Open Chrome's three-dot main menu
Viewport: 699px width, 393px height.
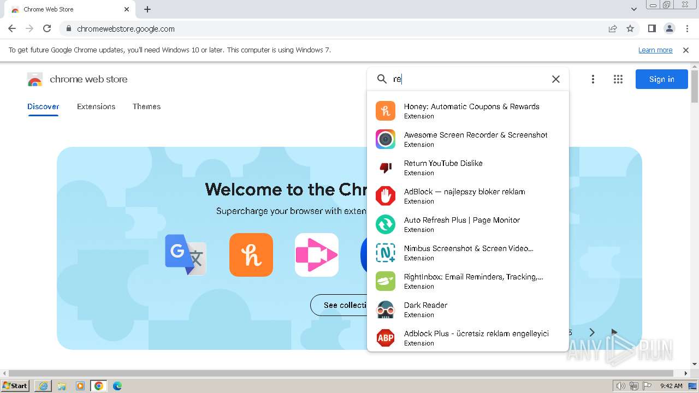[687, 29]
